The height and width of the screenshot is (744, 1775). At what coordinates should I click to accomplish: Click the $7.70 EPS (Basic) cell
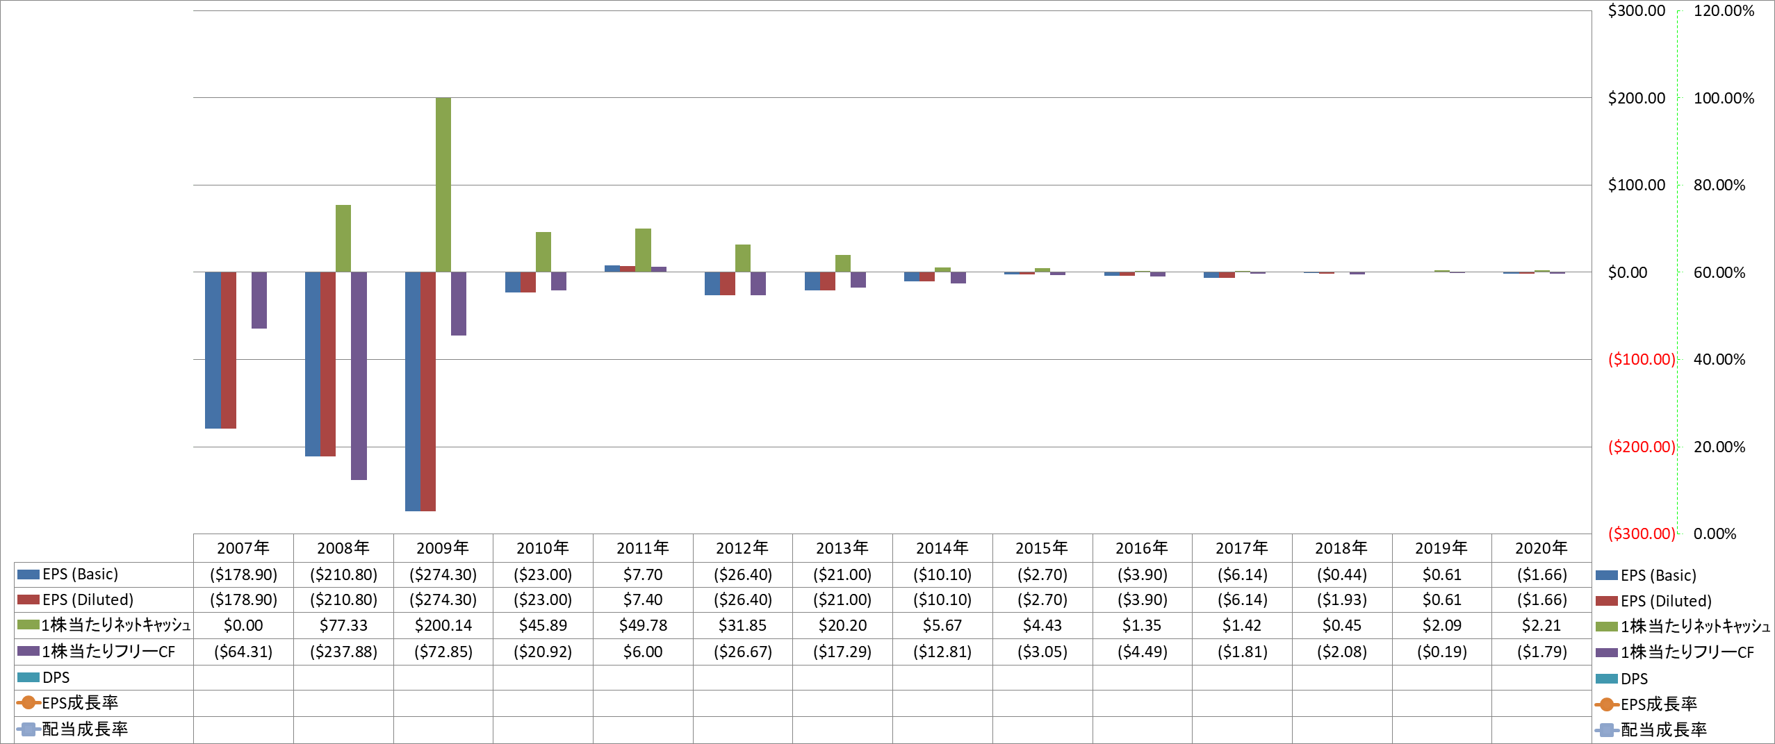tap(643, 574)
